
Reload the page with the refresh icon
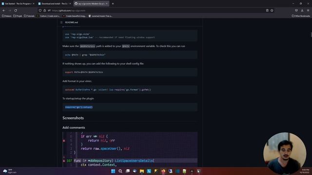pos(16,11)
